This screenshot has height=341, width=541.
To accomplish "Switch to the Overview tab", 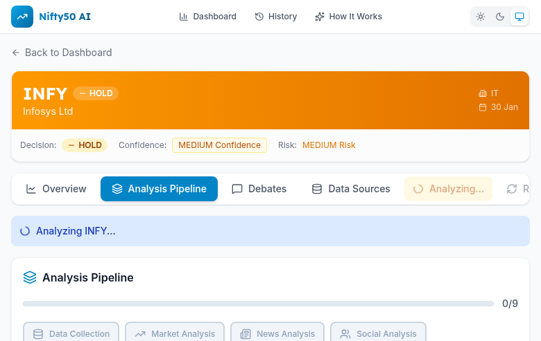I will (56, 189).
